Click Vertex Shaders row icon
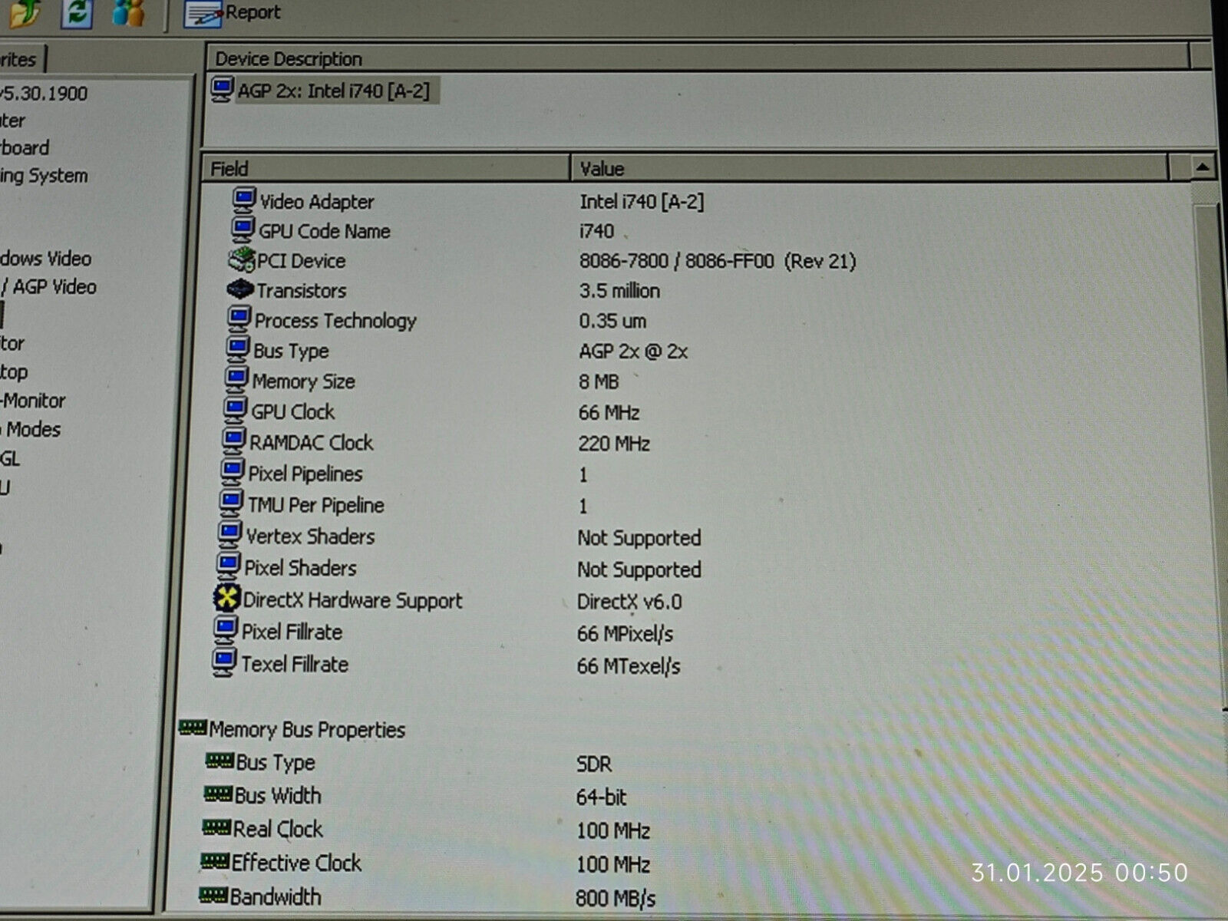Viewport: 1228px width, 921px height. (229, 534)
